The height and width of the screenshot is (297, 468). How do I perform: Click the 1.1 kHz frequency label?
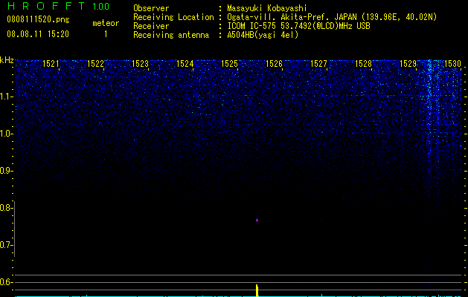(x=5, y=97)
